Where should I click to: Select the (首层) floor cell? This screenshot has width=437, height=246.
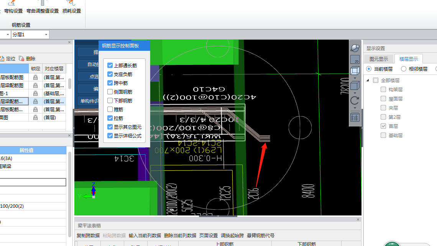tap(54, 117)
